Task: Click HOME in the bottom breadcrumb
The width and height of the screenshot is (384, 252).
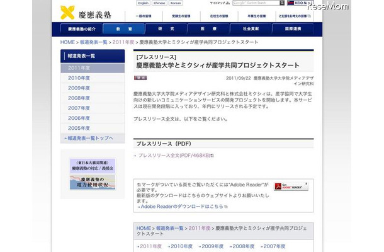Action: (144, 228)
